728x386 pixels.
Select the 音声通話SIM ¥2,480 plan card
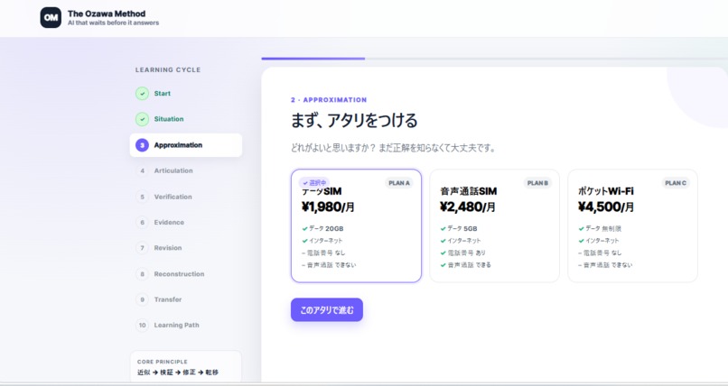(494, 225)
